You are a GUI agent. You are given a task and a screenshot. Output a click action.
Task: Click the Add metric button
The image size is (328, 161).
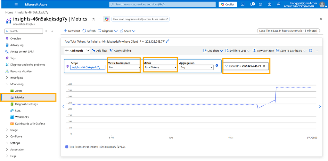tap(74, 51)
